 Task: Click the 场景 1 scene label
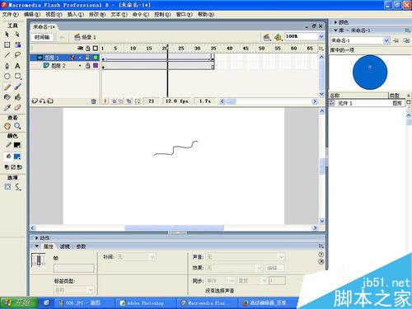(x=89, y=37)
